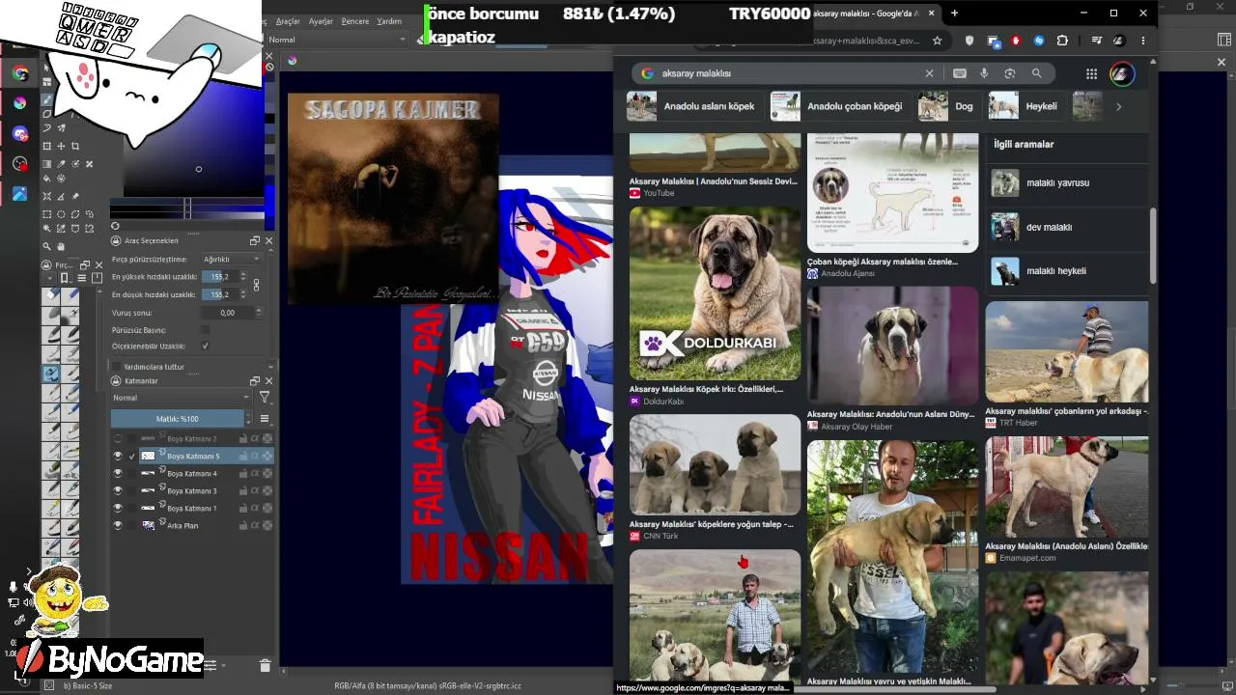Choose the rectangular selection tool

tap(47, 213)
